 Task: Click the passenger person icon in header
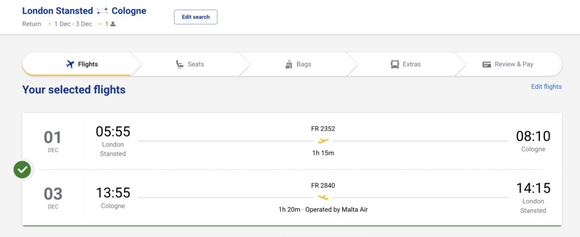tap(113, 24)
